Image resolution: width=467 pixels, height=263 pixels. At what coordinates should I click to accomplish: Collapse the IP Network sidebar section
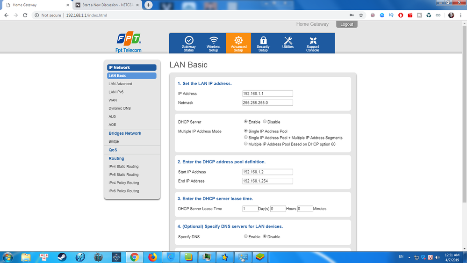pos(131,67)
